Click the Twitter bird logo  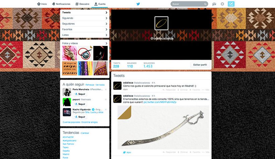pyautogui.click(x=138, y=4)
